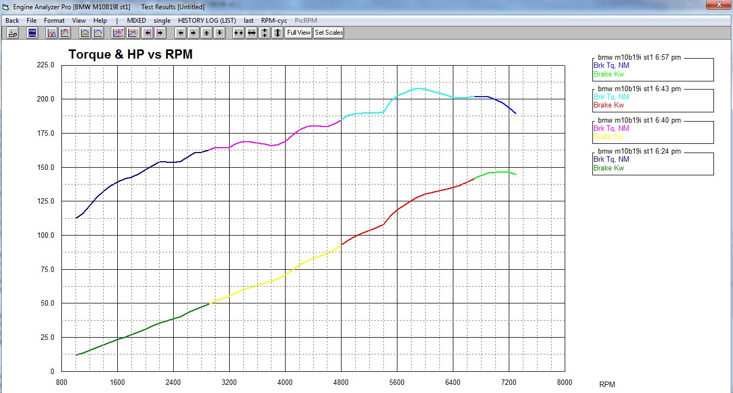The height and width of the screenshot is (393, 733).
Task: Click the RPM axis label
Action: 607,384
